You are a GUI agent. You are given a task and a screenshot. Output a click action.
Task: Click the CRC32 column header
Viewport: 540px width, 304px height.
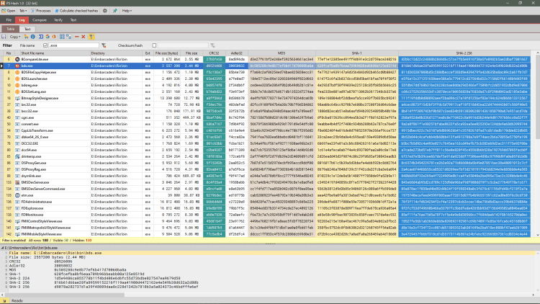pos(214,53)
